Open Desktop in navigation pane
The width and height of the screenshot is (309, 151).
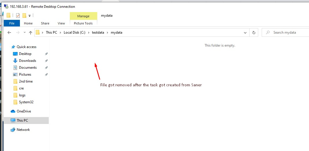pos(25,53)
